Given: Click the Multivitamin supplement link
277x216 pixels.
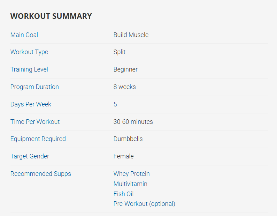Looking at the screenshot, I should pos(130,184).
